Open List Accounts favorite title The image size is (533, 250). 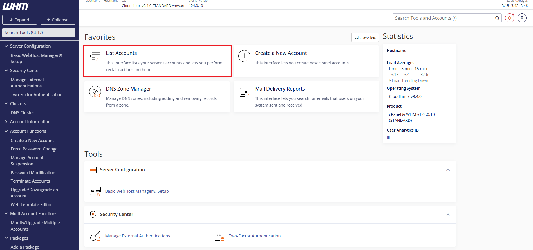(x=121, y=53)
